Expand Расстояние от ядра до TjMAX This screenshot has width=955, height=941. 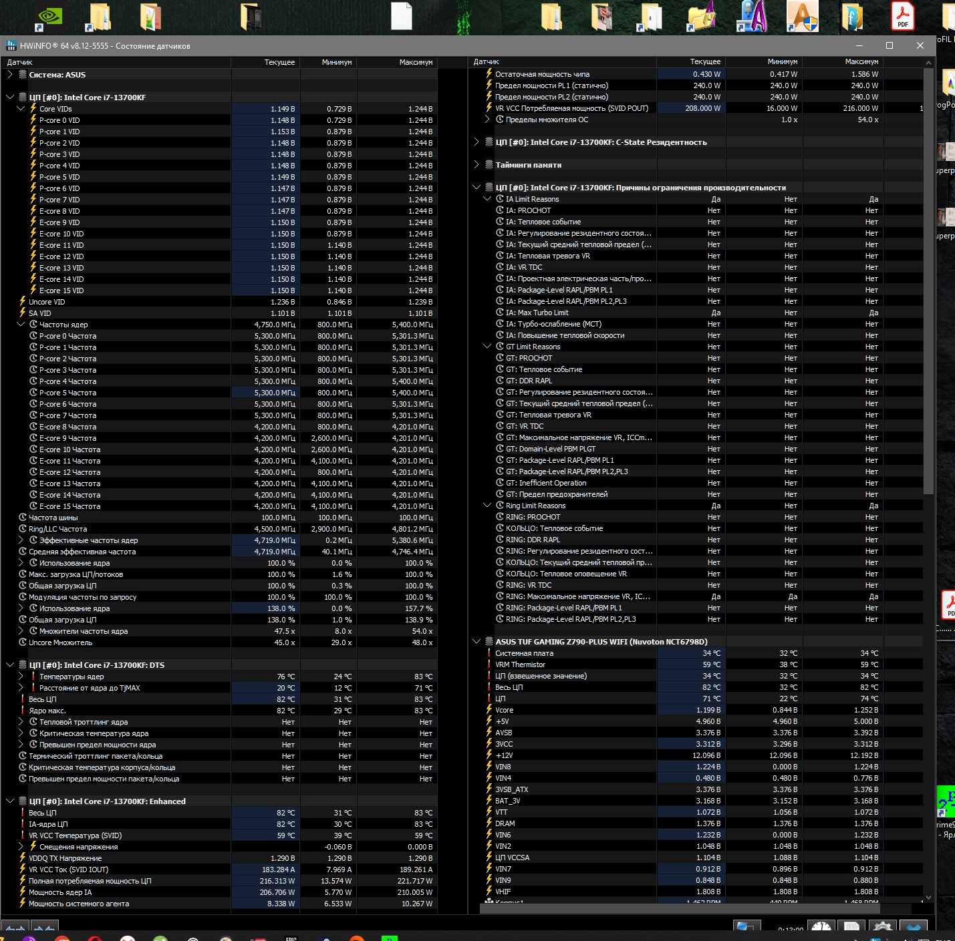pos(21,688)
